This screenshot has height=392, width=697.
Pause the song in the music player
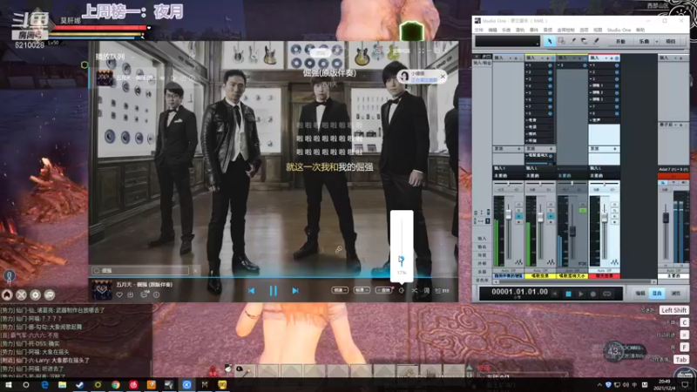tap(273, 291)
